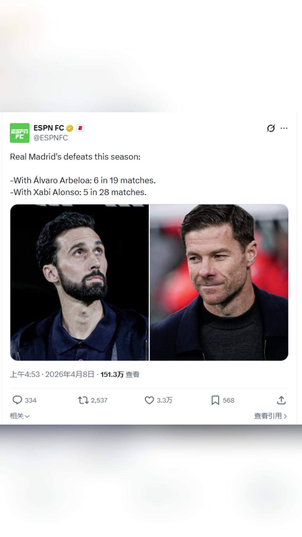Click the reply speech bubble icon
This screenshot has width=302, height=537.
[17, 400]
